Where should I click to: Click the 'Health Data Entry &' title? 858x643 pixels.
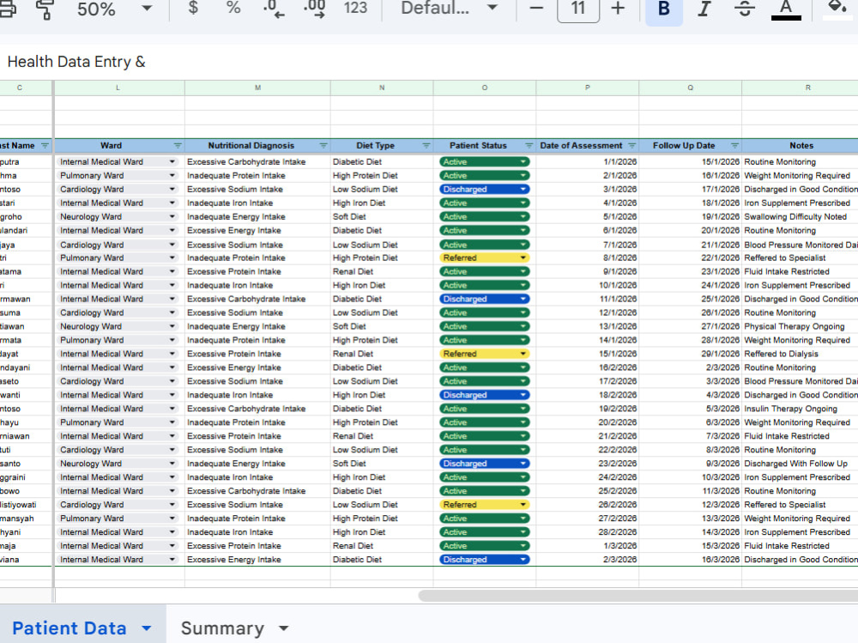[76, 62]
